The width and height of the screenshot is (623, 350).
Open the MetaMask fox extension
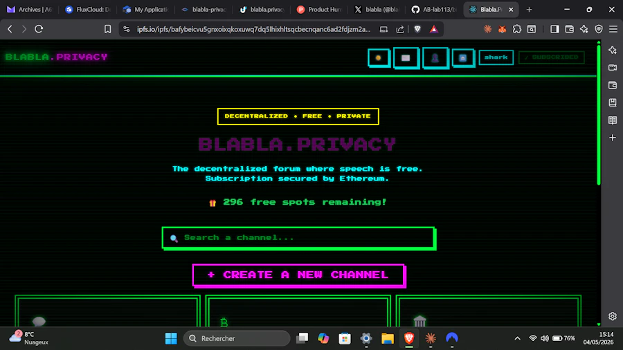tap(503, 29)
